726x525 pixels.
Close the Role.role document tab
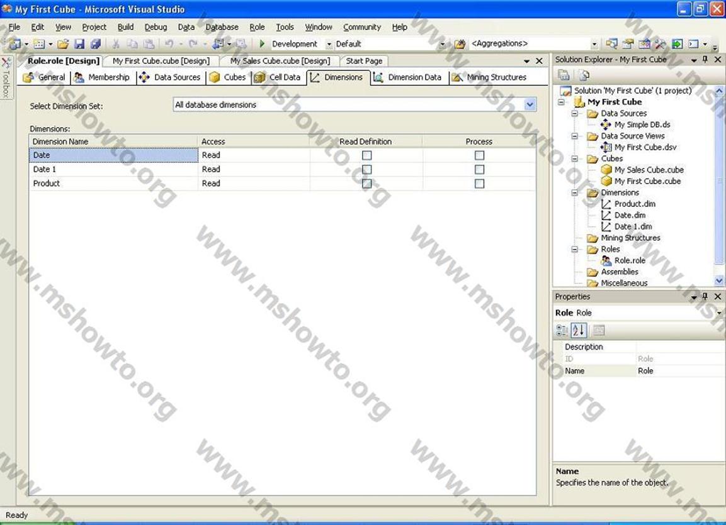click(540, 61)
